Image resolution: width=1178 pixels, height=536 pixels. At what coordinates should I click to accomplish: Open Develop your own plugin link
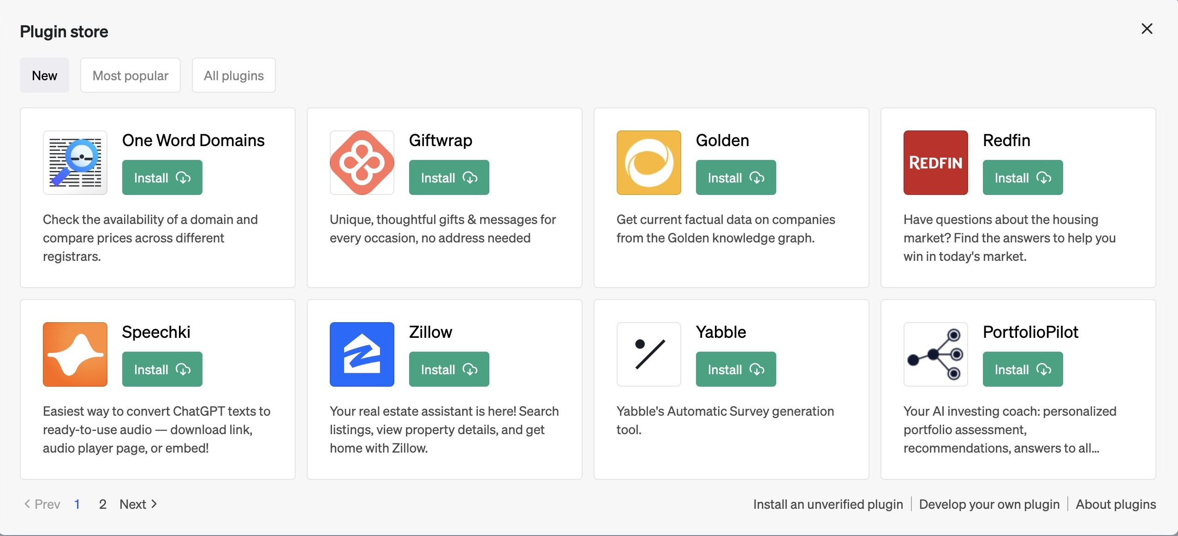989,504
